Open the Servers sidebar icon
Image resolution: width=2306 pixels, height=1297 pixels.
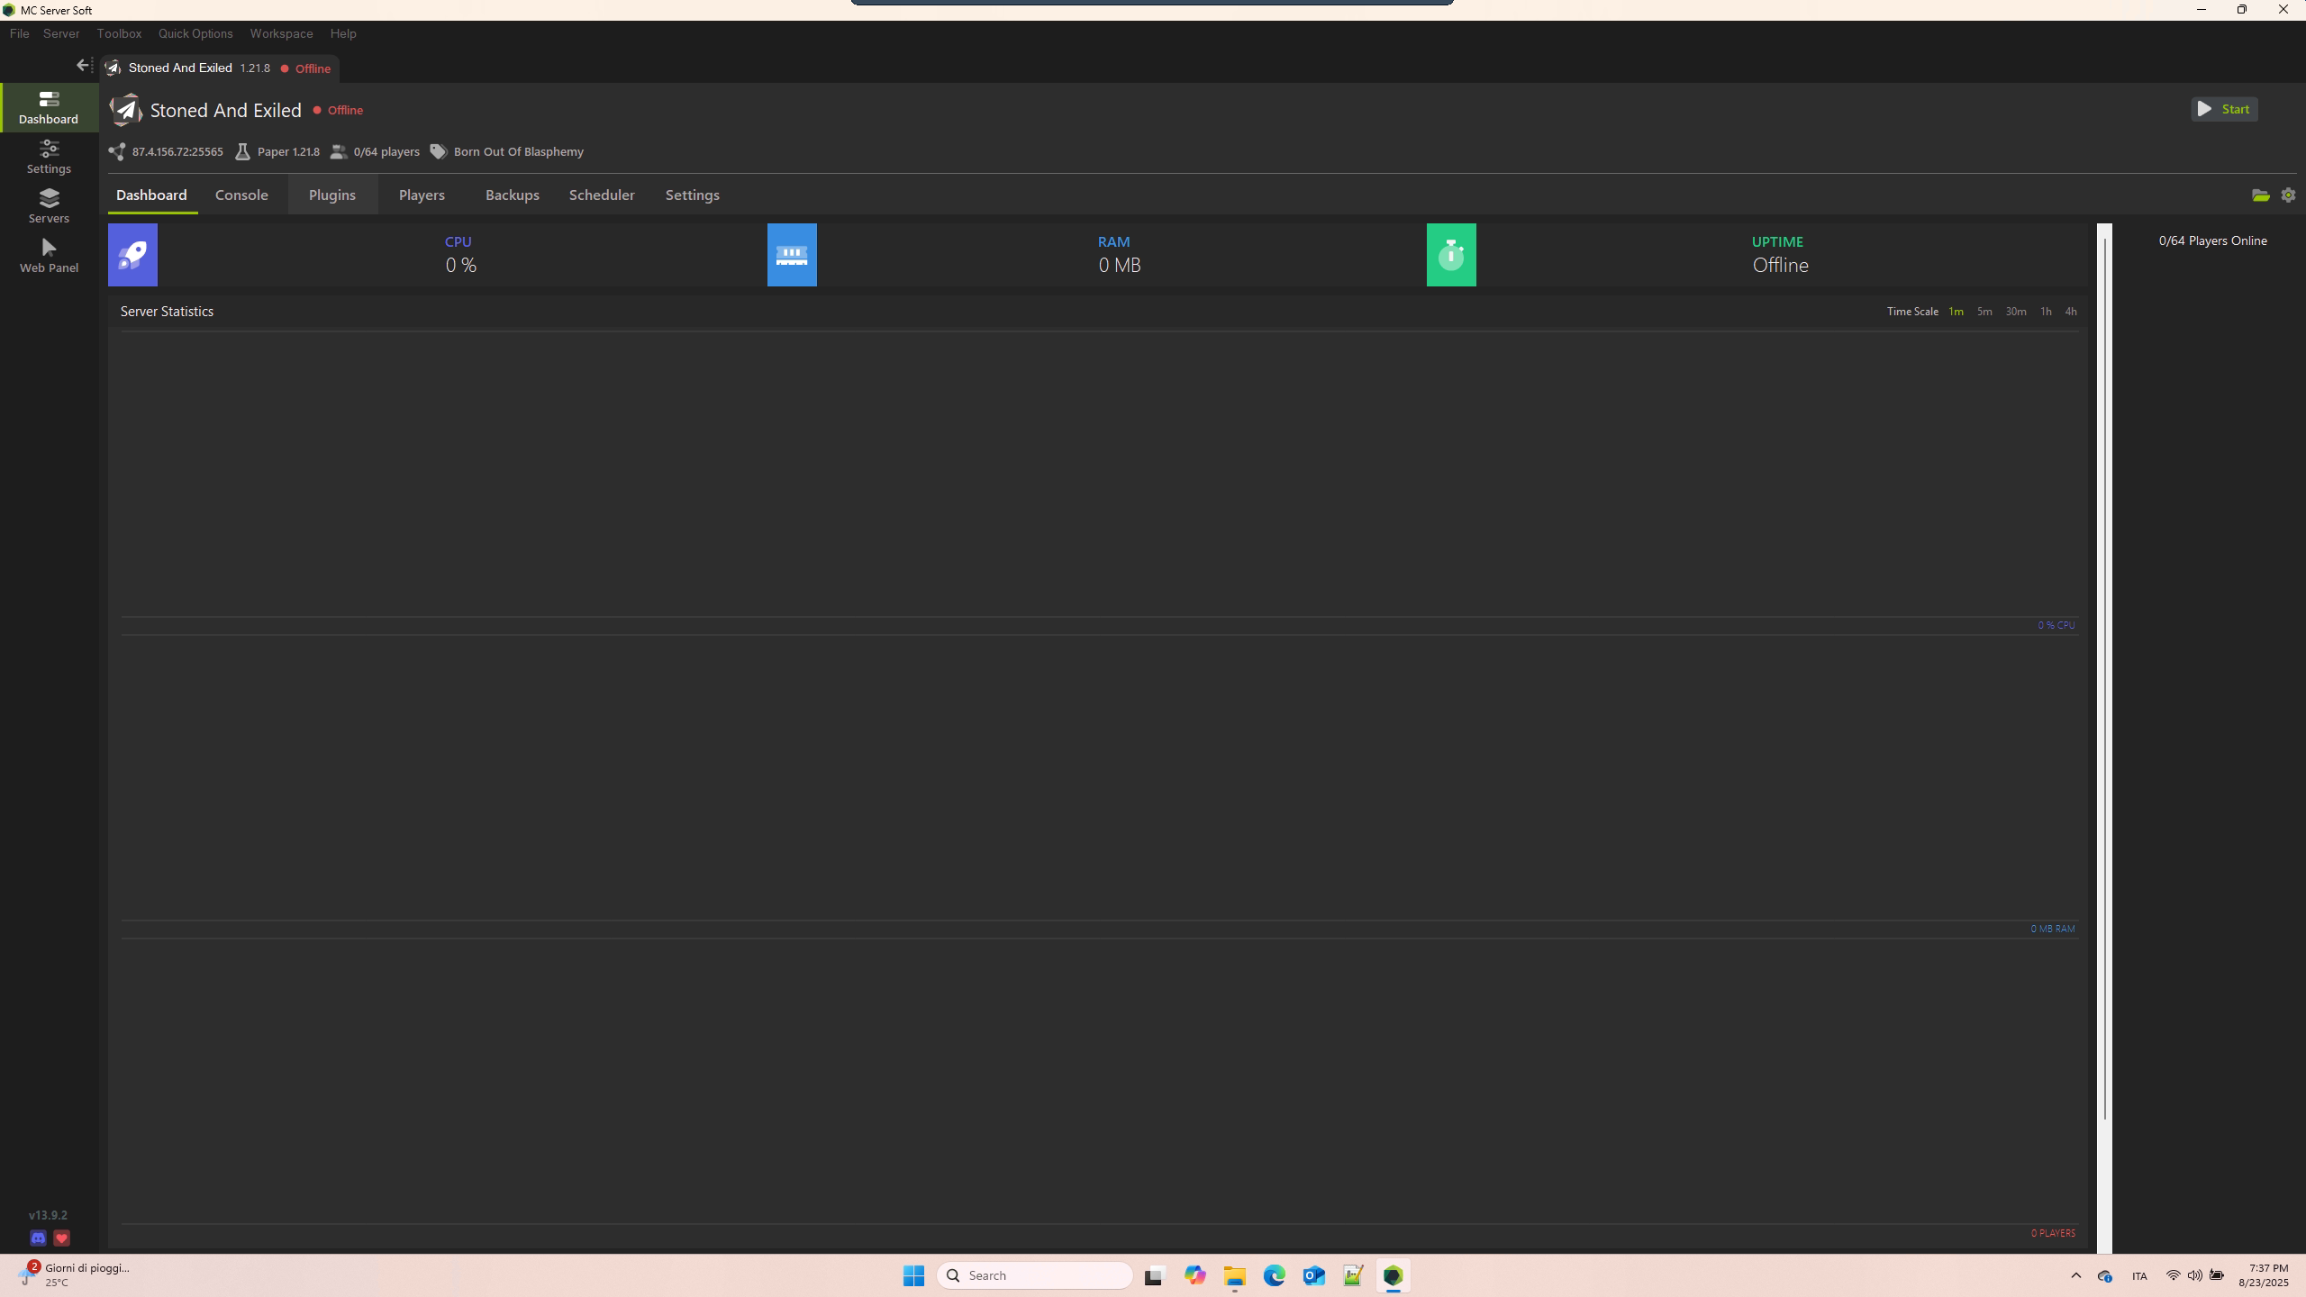click(x=49, y=206)
